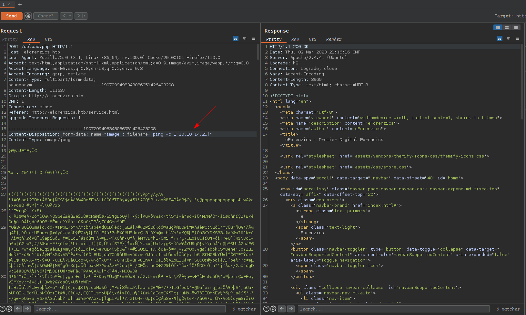The width and height of the screenshot is (526, 315).
Task: Click the "Origin: http://eforenzics.htb" line
Action: pos(46,96)
